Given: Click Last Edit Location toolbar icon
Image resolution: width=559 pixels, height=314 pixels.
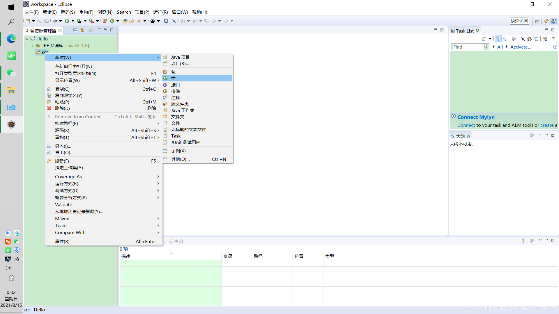Looking at the screenshot, I should click(x=207, y=21).
